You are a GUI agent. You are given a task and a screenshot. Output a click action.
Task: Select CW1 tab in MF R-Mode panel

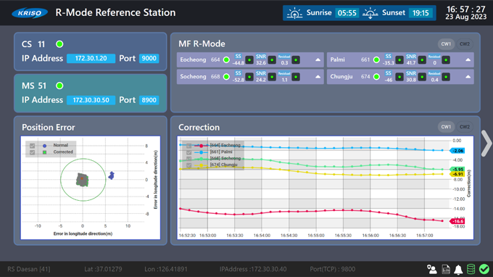point(446,44)
